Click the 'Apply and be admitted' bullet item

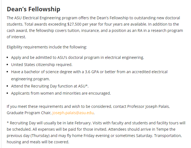(x=77, y=57)
